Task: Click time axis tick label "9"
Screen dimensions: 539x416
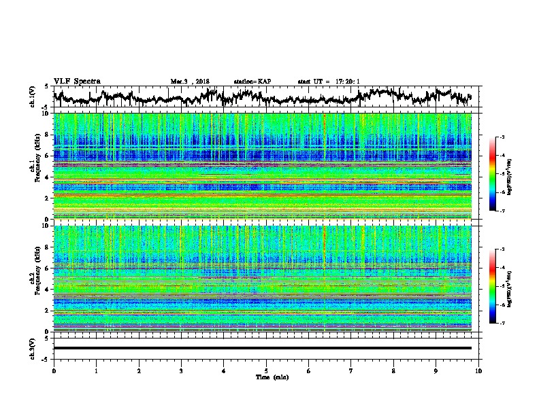Action: coord(436,371)
